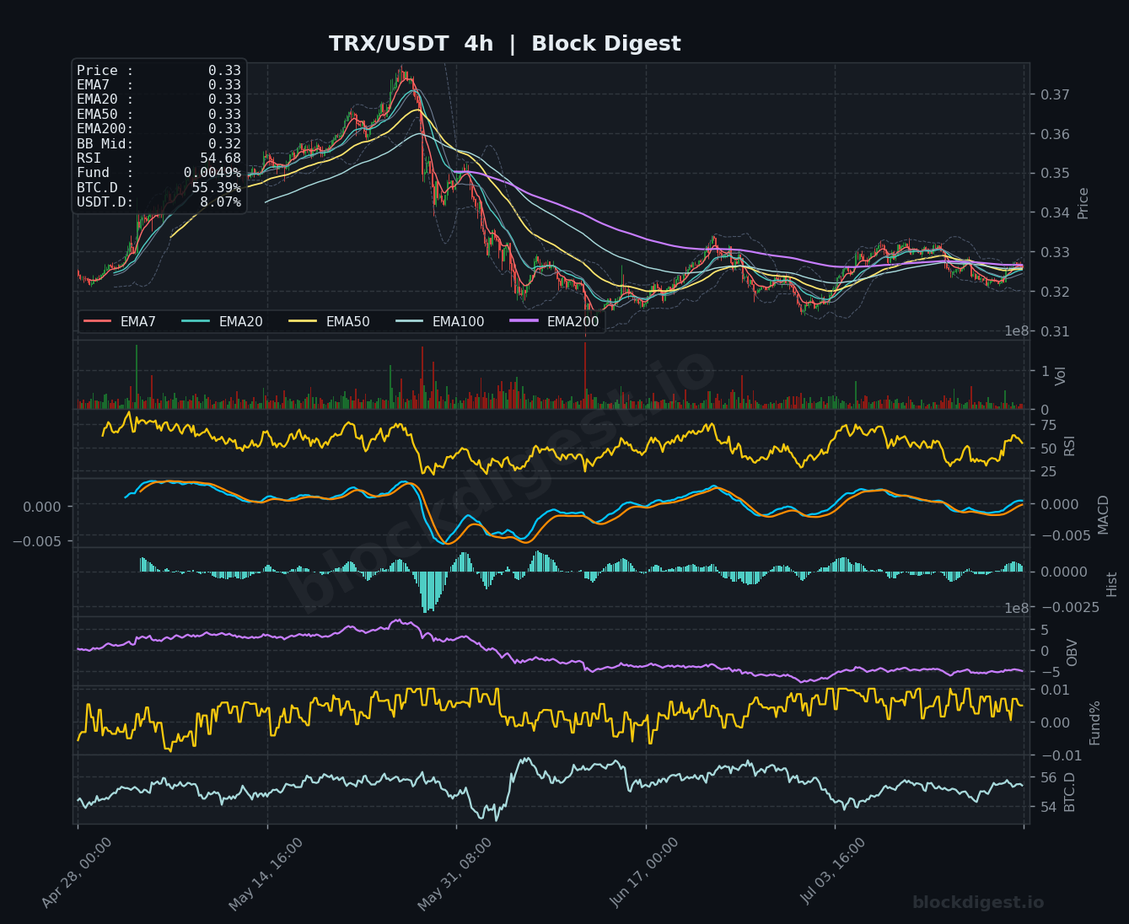Screen dimensions: 1129x924
Task: Click the EMA7 red line sample in legend
Action: (98, 321)
